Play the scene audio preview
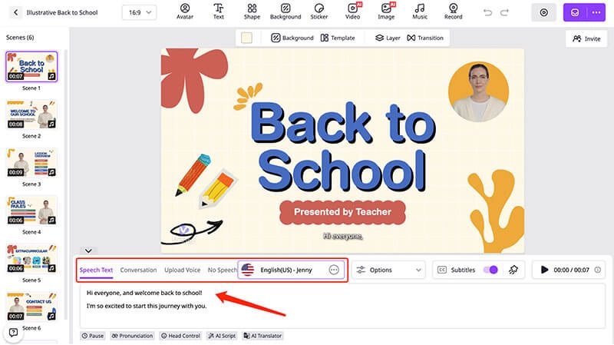This screenshot has width=614, height=345. point(545,270)
